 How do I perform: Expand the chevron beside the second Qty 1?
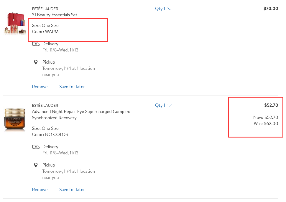click(170, 105)
